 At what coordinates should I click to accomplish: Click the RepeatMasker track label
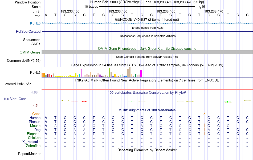coord(29,154)
